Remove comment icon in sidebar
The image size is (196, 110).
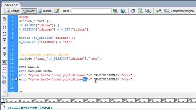[x=5, y=82]
